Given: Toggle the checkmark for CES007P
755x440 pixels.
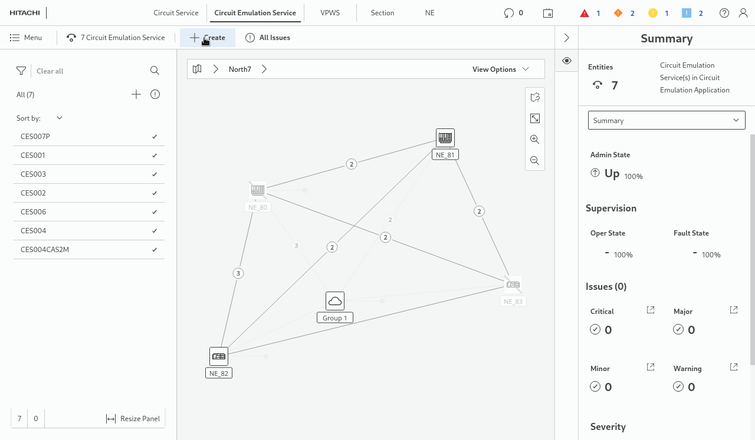Looking at the screenshot, I should point(155,137).
